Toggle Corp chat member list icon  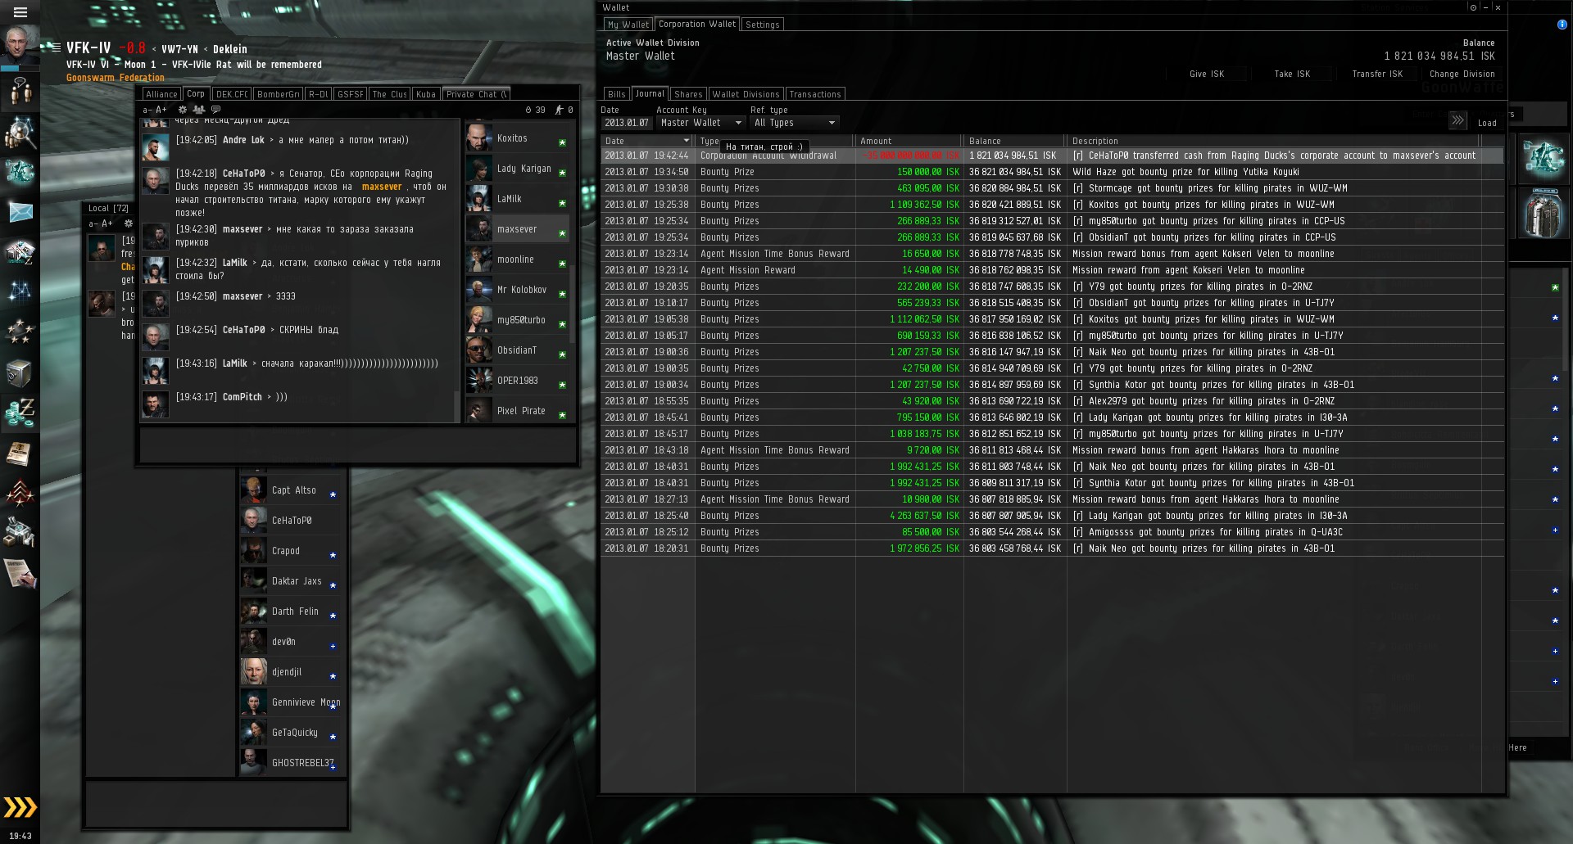point(199,110)
